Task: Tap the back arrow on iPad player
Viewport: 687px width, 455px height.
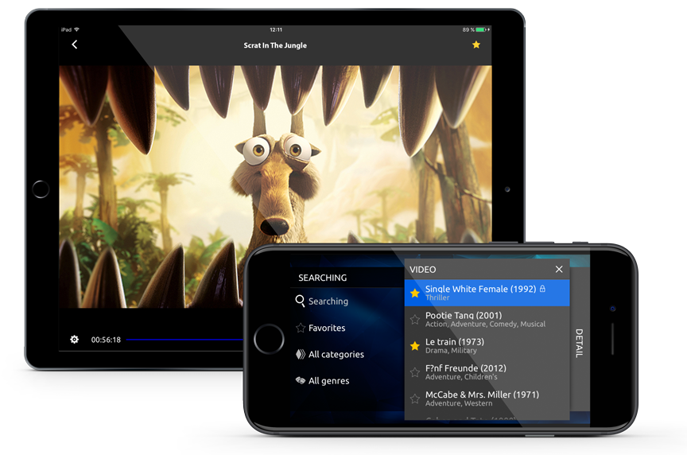Action: (x=75, y=45)
